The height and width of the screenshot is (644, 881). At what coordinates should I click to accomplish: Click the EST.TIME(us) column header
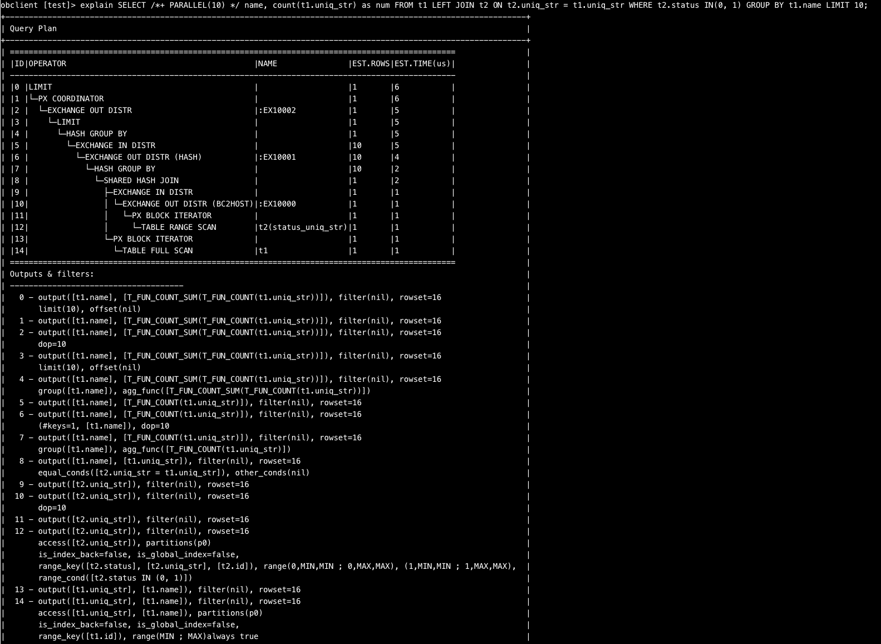coord(422,63)
